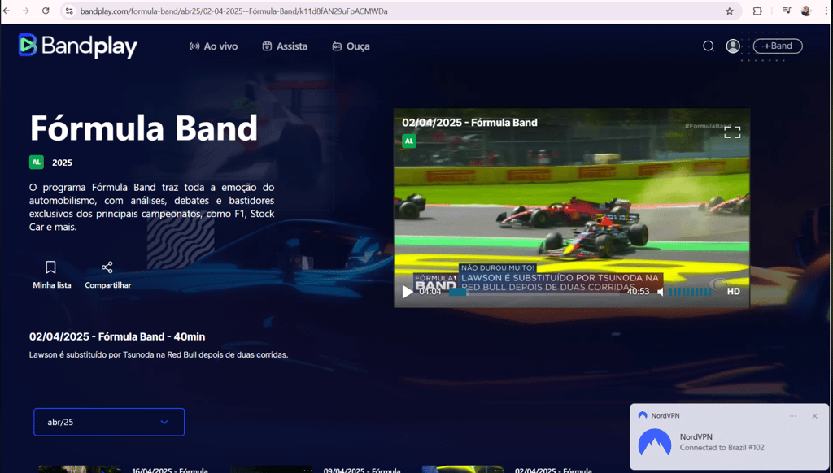Add show to Minha lista

51,275
